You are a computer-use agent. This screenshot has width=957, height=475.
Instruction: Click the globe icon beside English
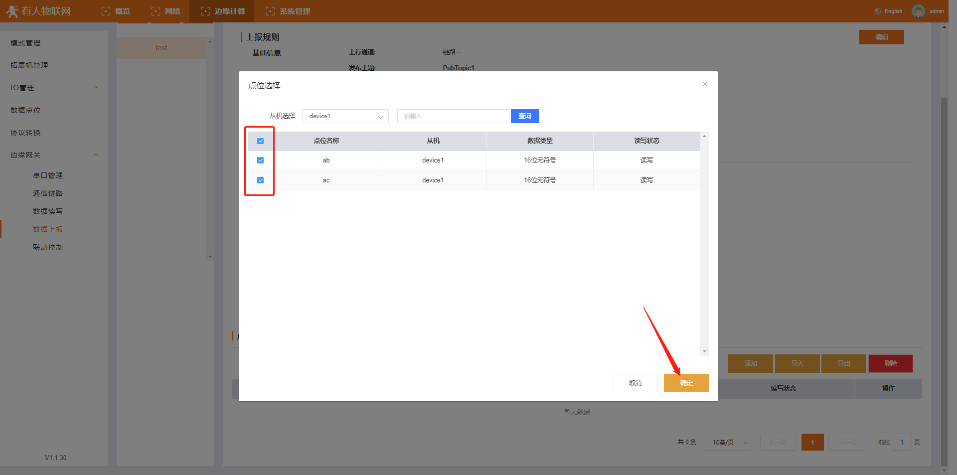click(878, 11)
